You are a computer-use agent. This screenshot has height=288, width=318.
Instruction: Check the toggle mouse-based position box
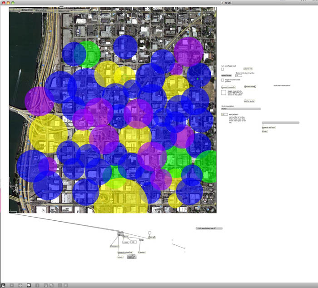(223, 80)
